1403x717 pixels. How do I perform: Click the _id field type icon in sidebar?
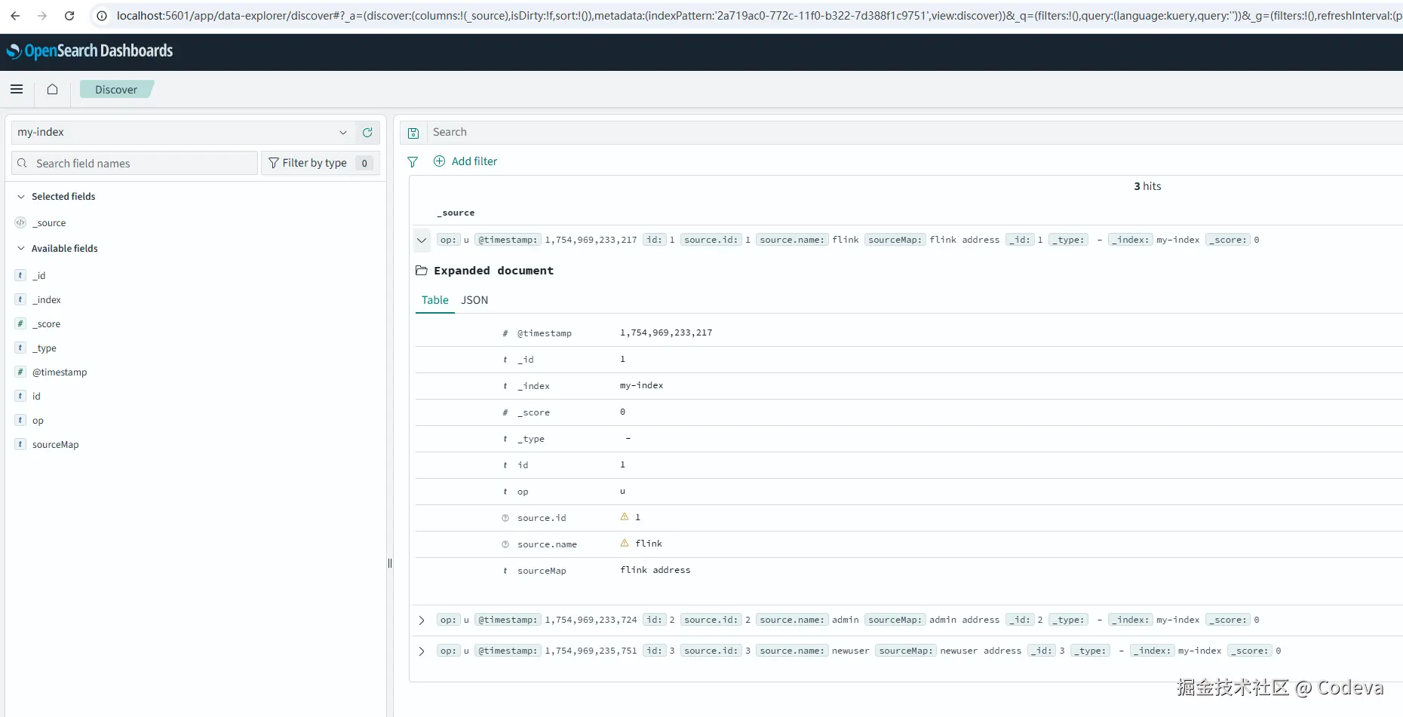[x=20, y=275]
